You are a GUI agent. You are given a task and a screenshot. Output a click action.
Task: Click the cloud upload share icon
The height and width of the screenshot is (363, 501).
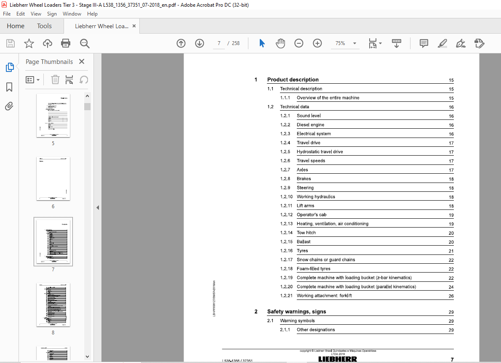tap(48, 43)
